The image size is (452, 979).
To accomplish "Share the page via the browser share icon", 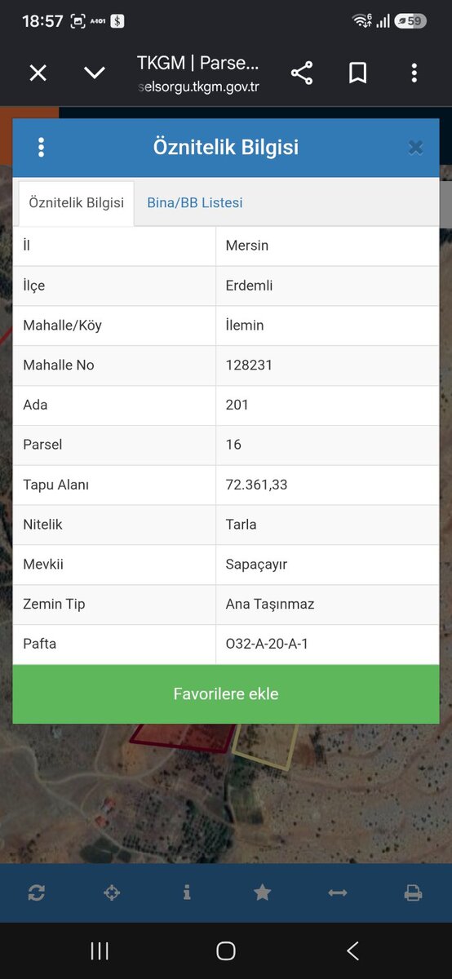I will [302, 73].
